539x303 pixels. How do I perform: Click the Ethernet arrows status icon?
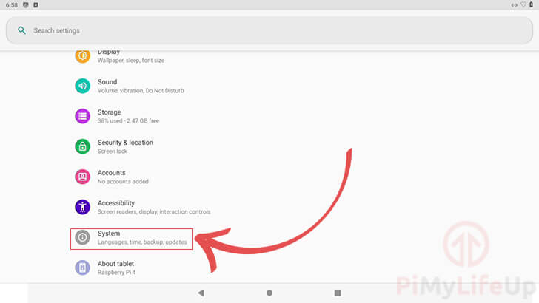point(515,5)
